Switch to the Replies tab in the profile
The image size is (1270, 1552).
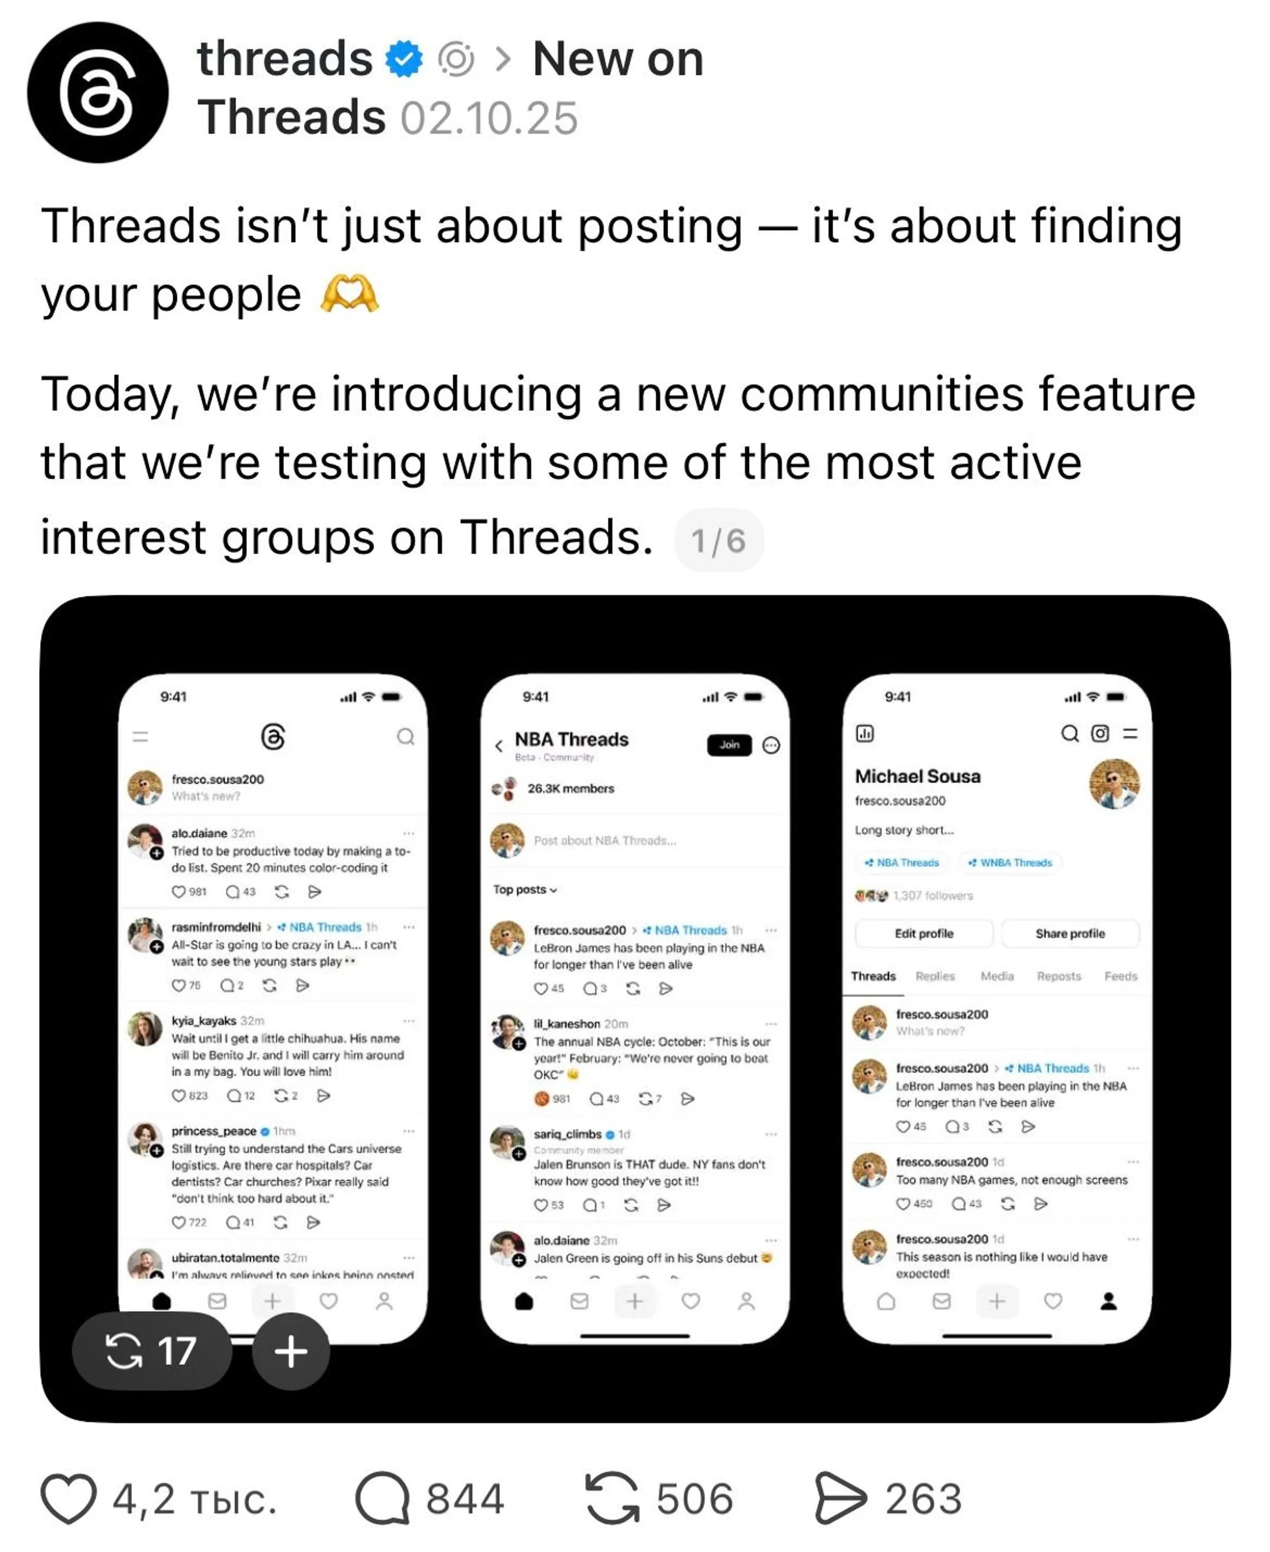coord(935,976)
